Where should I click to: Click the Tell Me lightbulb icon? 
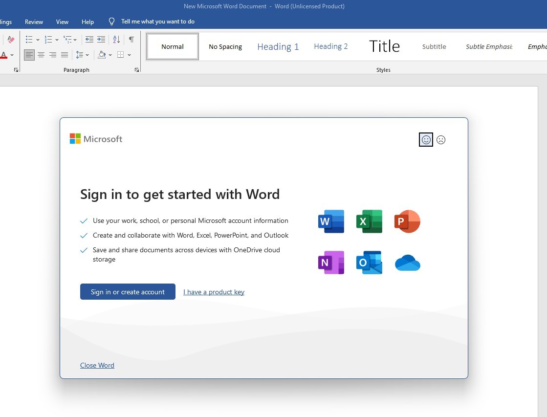coord(111,22)
